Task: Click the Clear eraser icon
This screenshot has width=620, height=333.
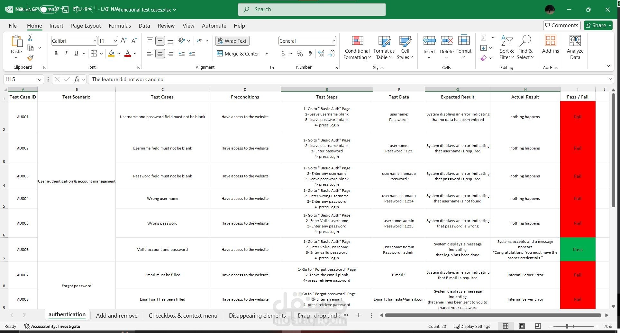Action: pos(484,58)
